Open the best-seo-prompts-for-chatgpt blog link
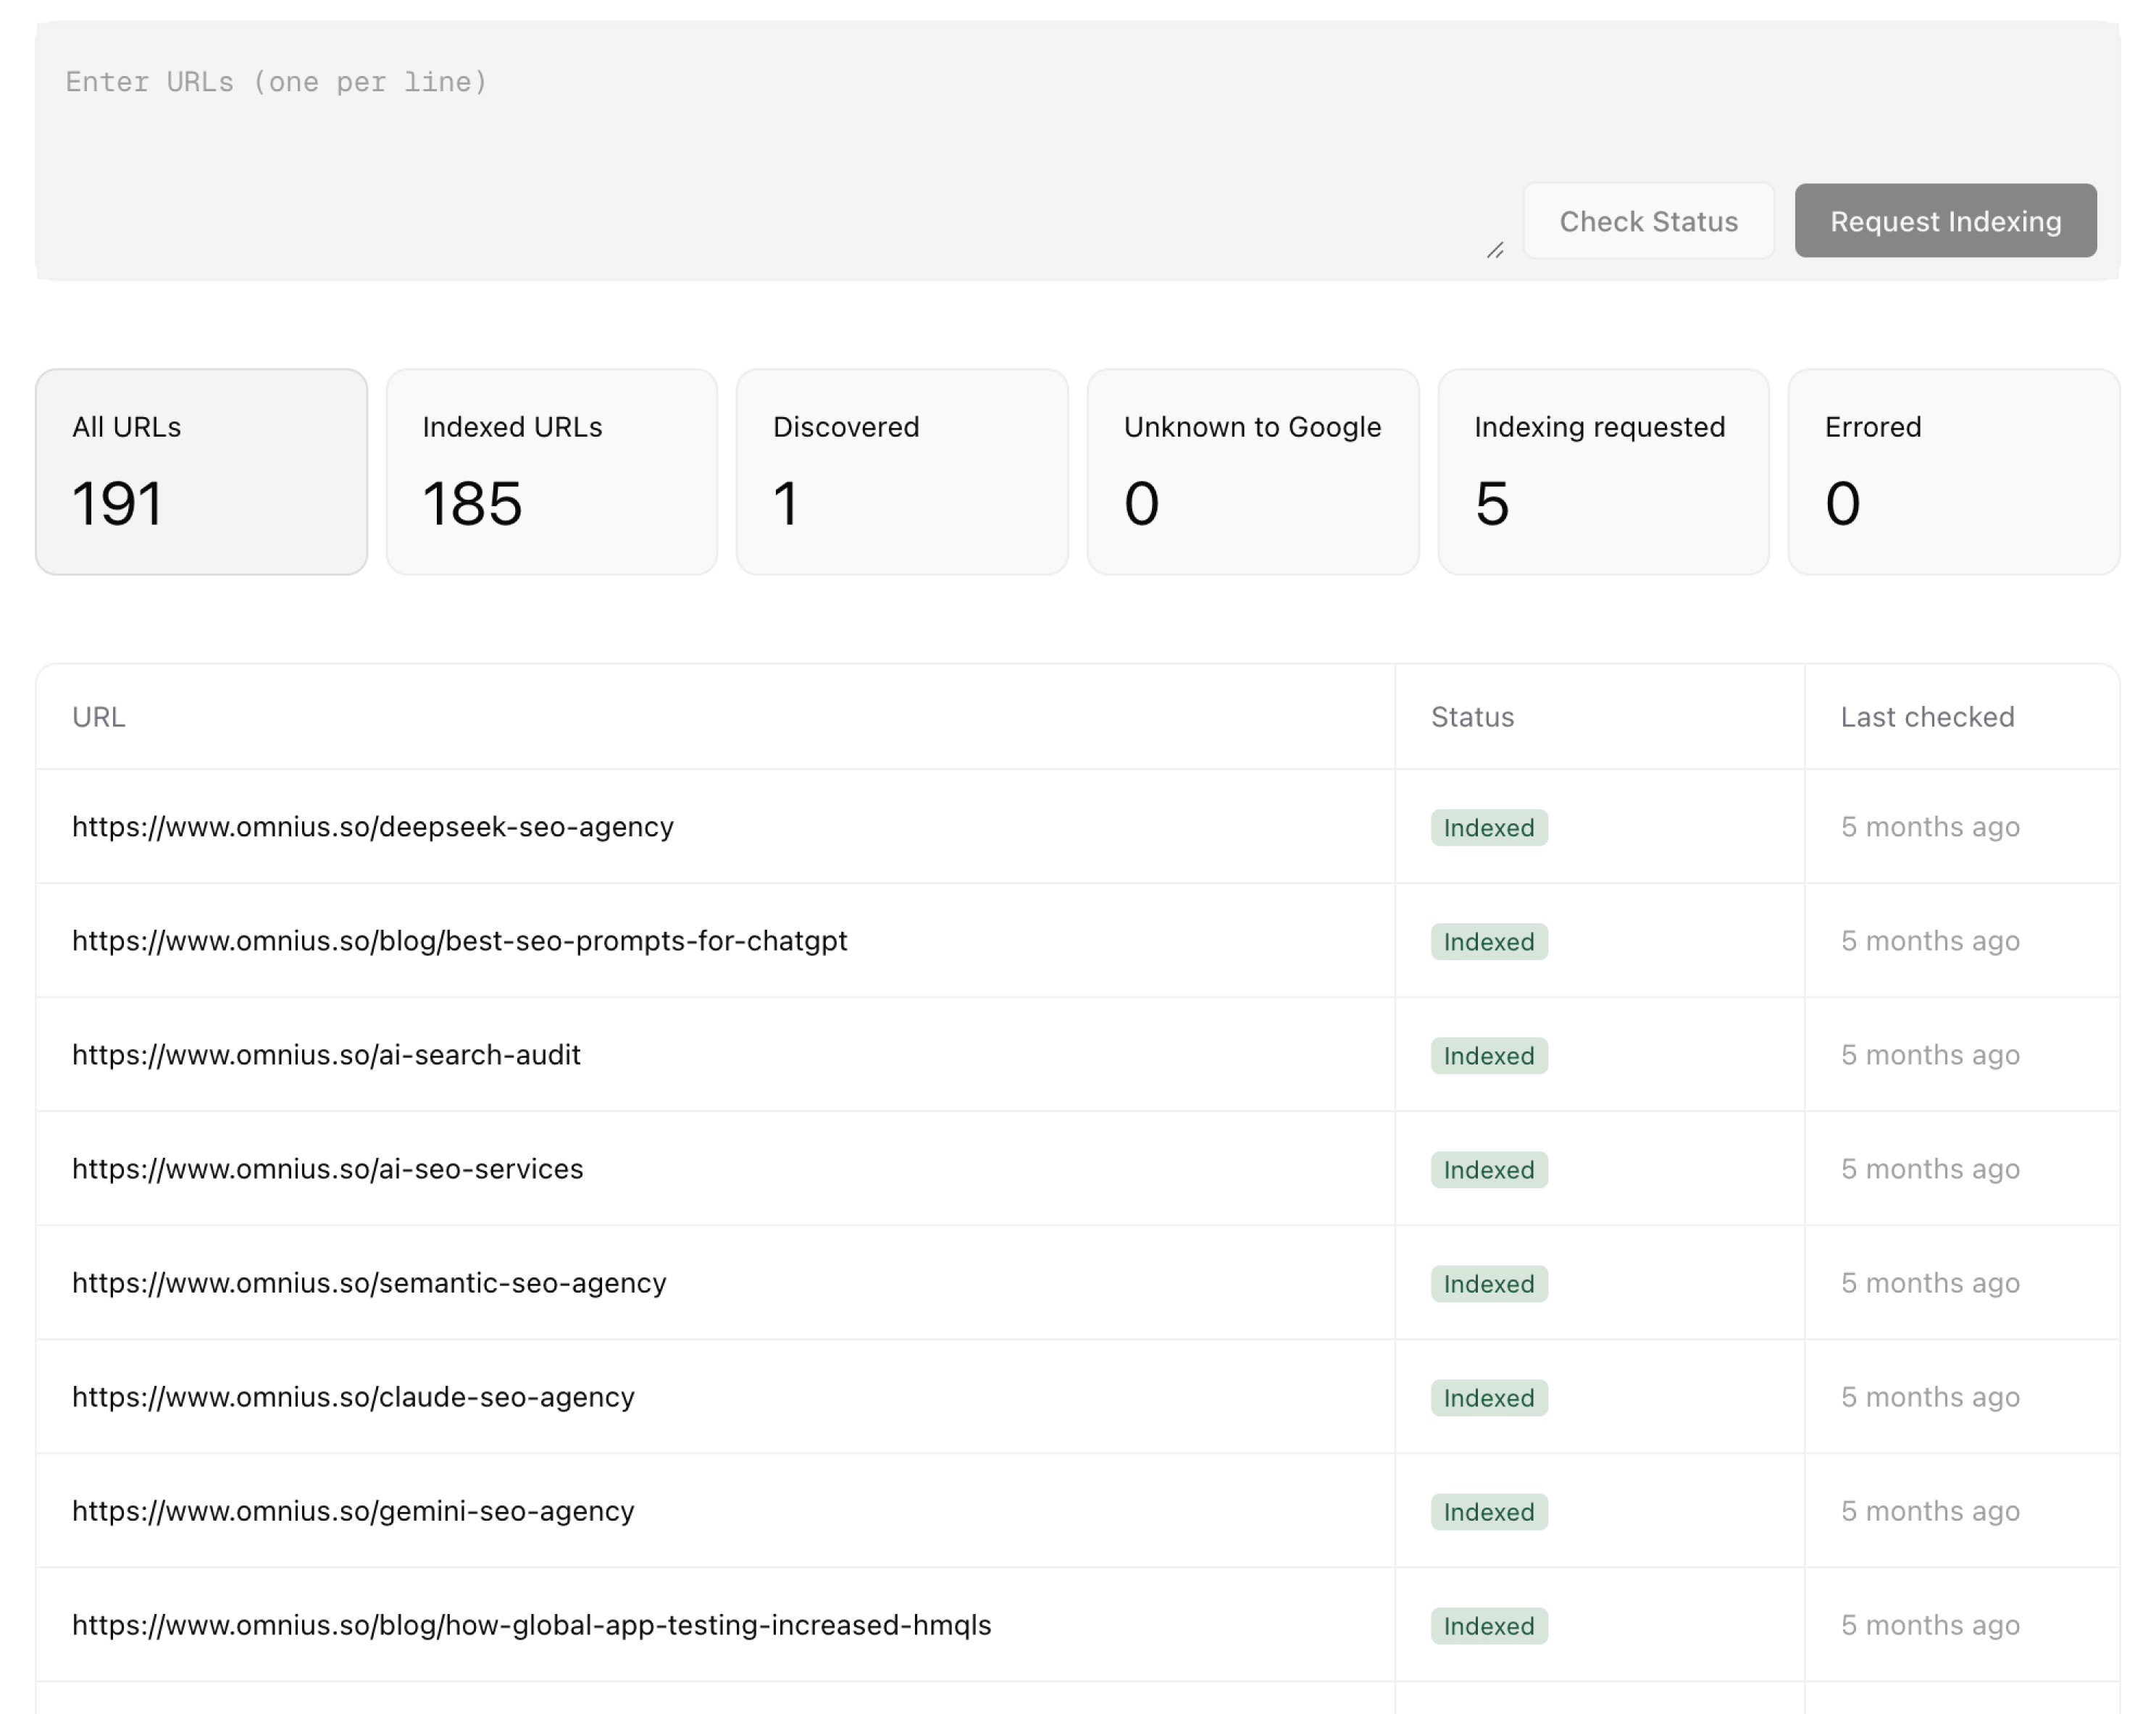Screen dimensions: 2156x1714 [x=459, y=941]
